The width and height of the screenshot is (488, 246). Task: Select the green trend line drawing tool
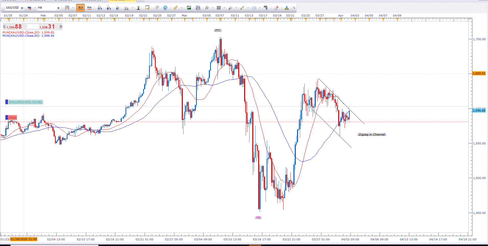pyautogui.click(x=242, y=8)
